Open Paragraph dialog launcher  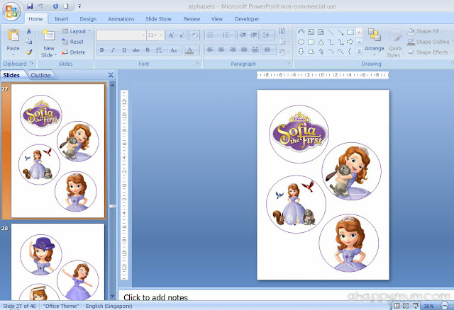coord(289,63)
